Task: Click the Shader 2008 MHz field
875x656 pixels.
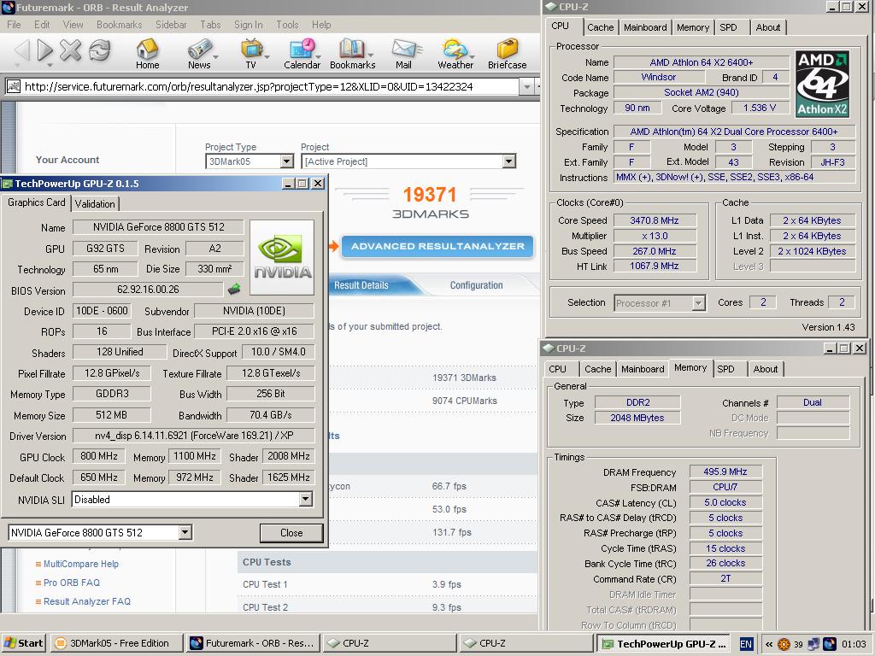Action: [289, 456]
